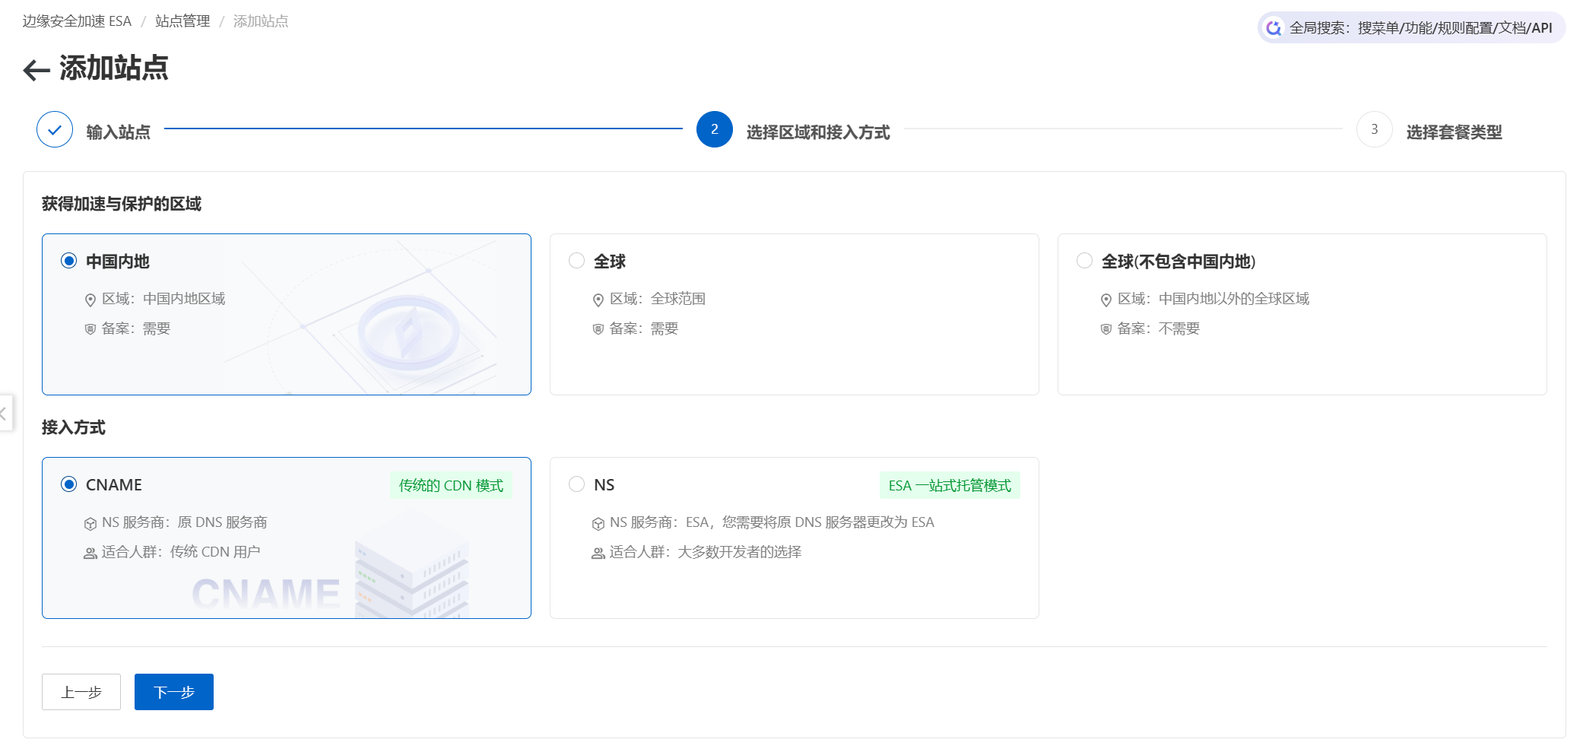Click the 下一步 button

pyautogui.click(x=174, y=692)
